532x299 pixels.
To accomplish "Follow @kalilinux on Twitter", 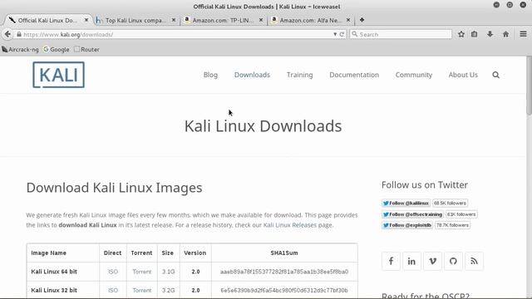I will pos(406,203).
